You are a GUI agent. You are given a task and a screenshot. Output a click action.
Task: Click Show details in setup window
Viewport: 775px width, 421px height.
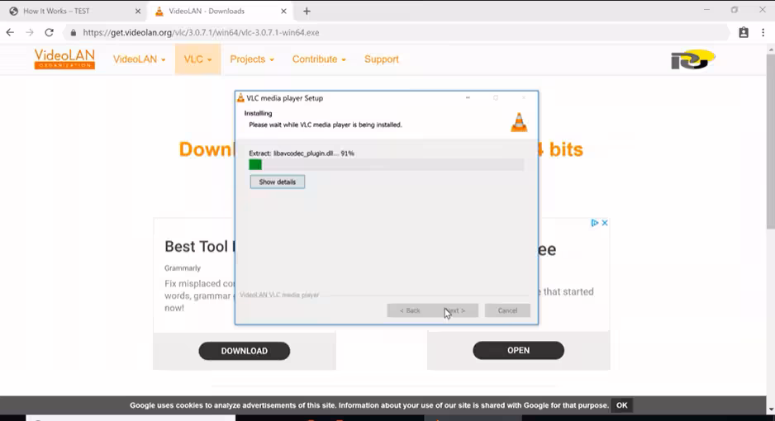[278, 182]
